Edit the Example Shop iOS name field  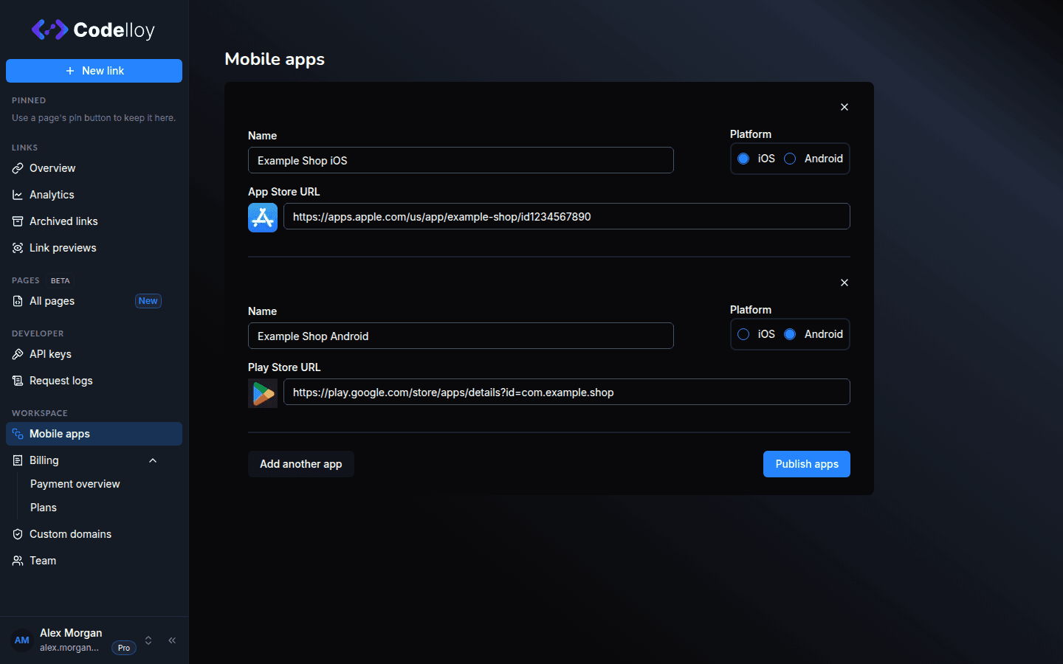461,160
